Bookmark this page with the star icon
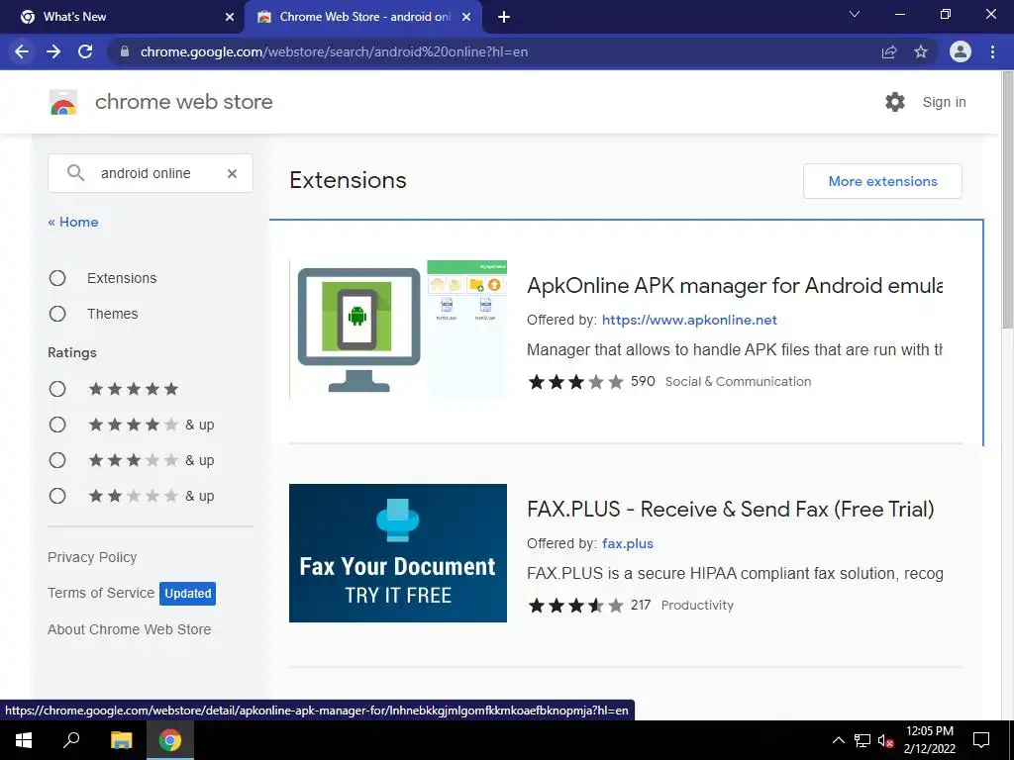This screenshot has width=1014, height=760. click(x=921, y=51)
